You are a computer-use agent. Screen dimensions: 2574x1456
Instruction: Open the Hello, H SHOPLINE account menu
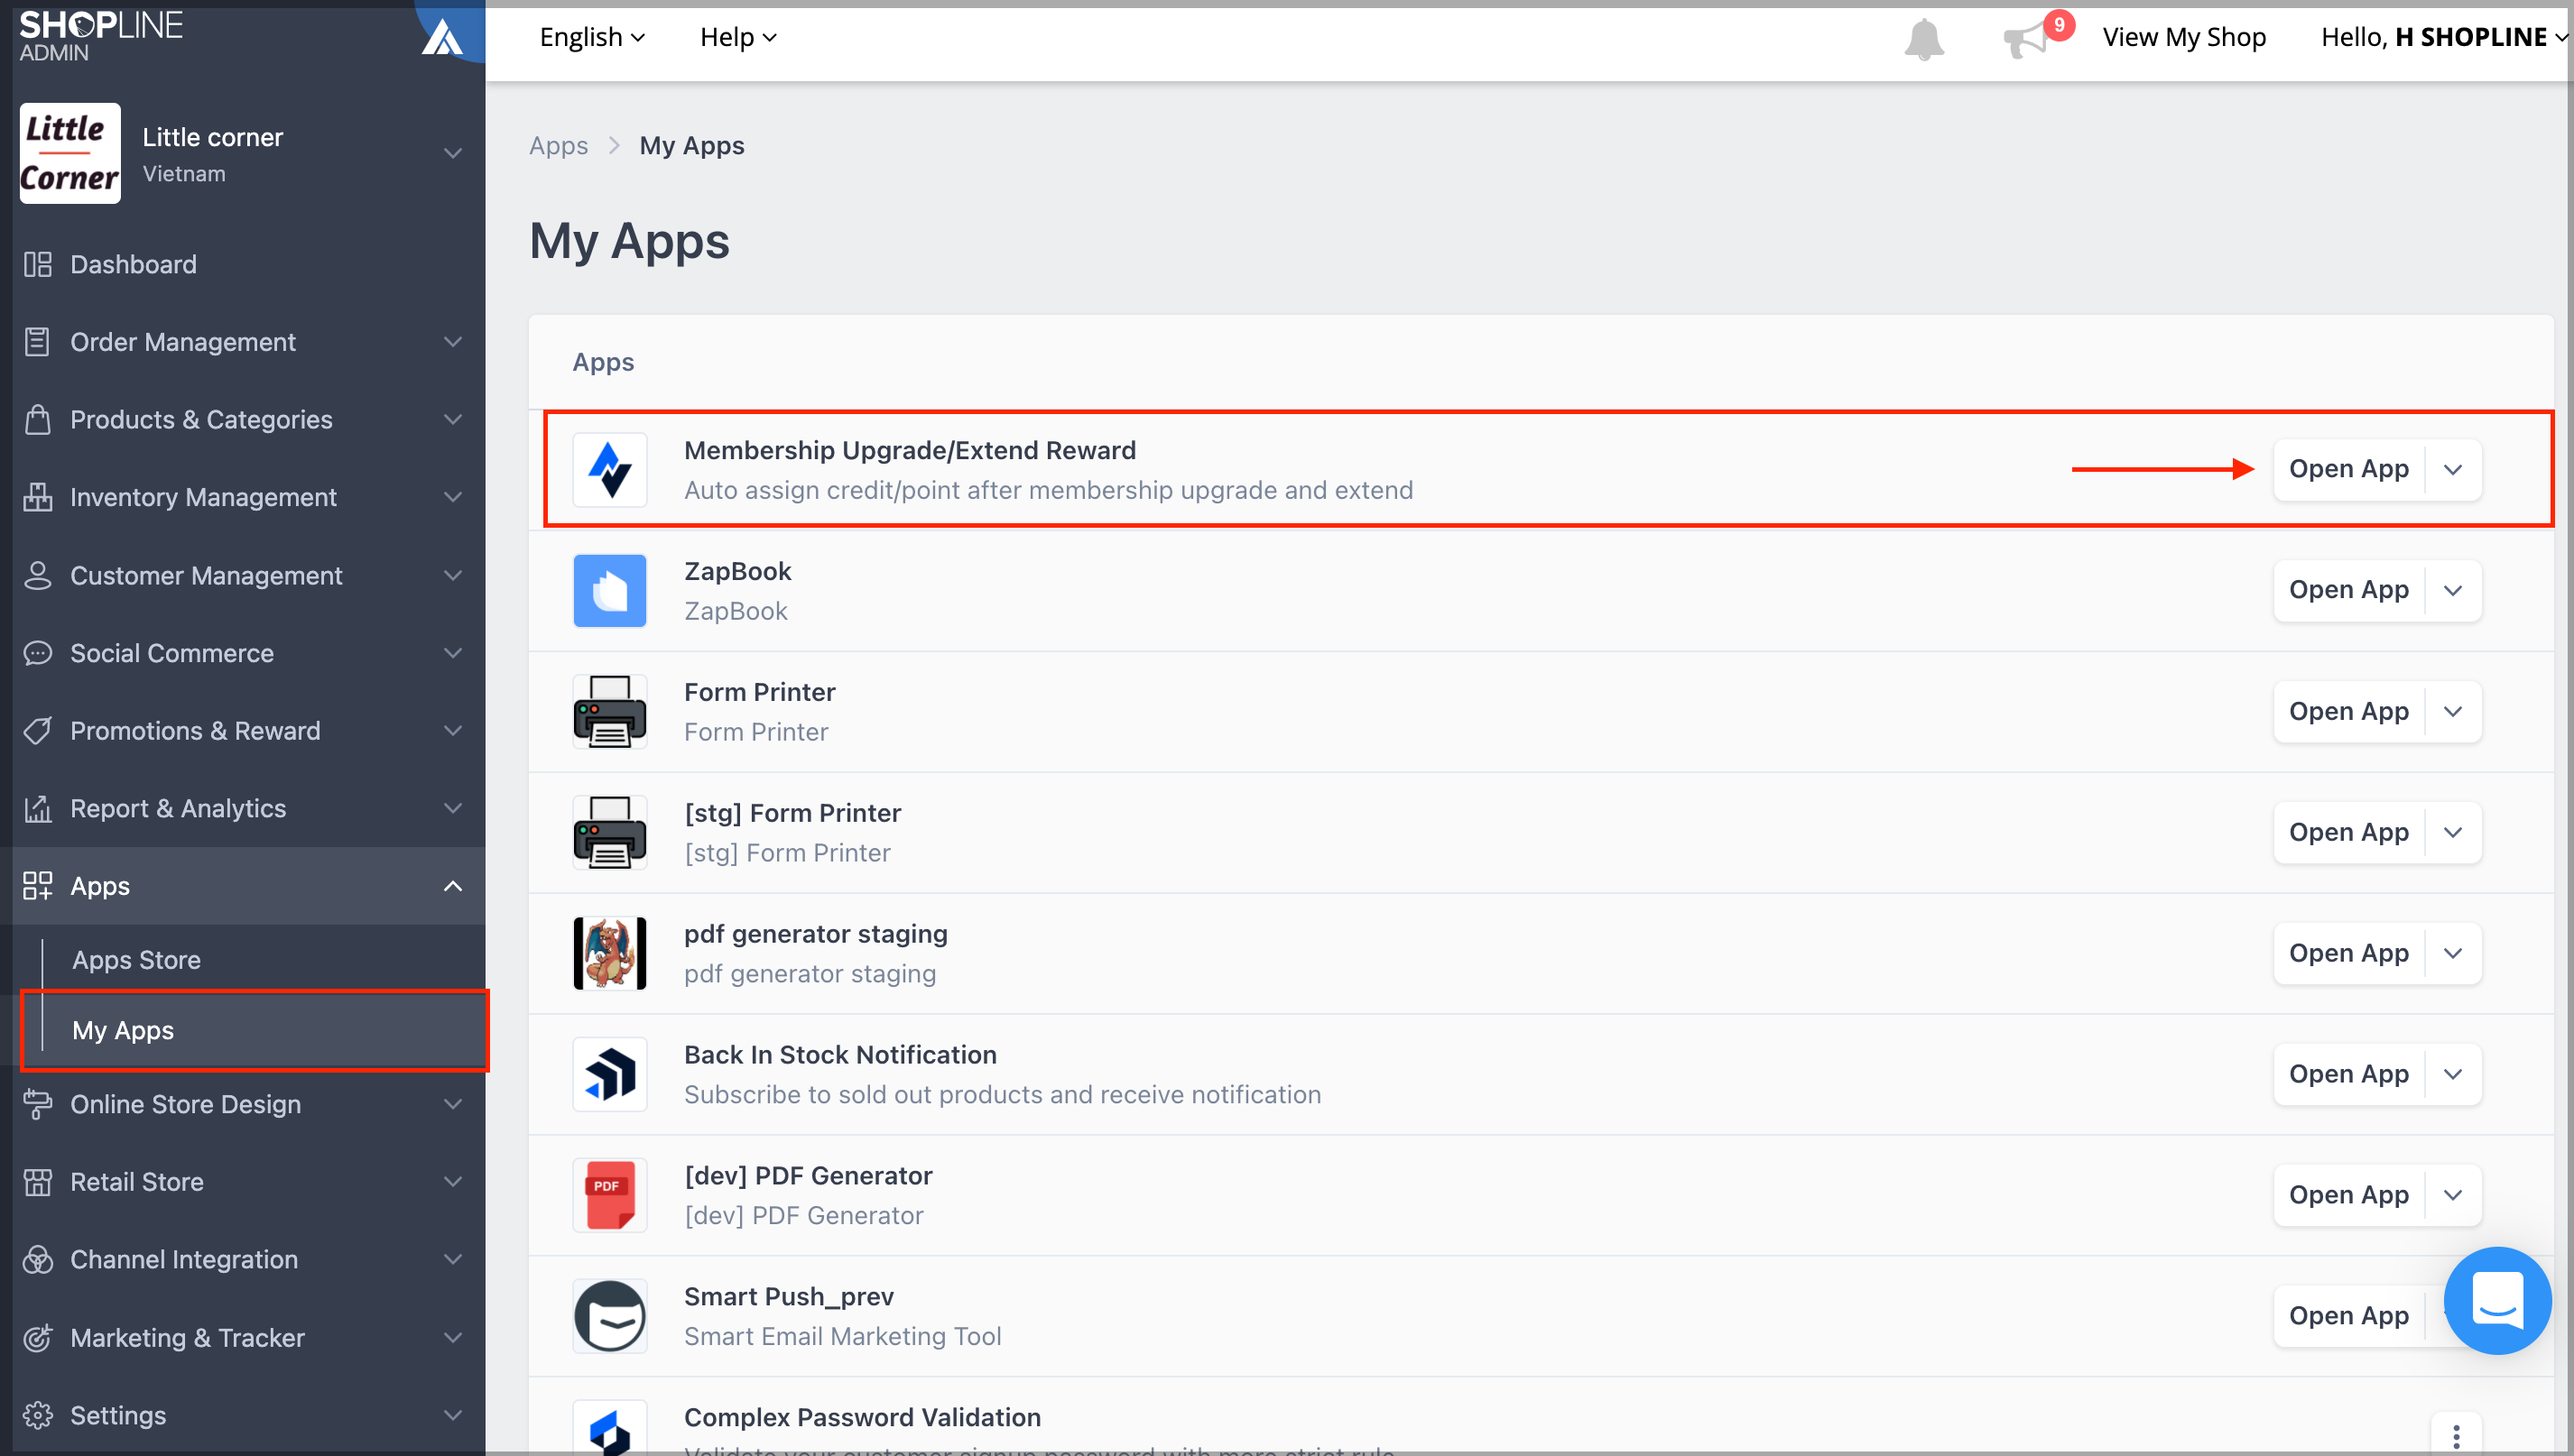click(2443, 37)
